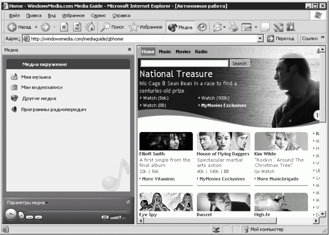The width and height of the screenshot is (329, 235).
Task: Click the Kim Wilde thumbnail image
Action: click(281, 141)
